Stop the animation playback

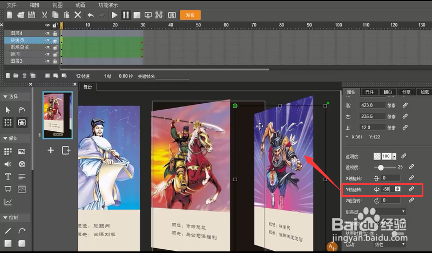(x=137, y=15)
